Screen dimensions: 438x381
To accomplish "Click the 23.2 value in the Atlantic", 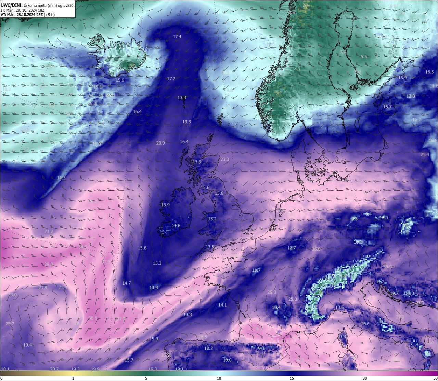I will pyautogui.click(x=49, y=231).
